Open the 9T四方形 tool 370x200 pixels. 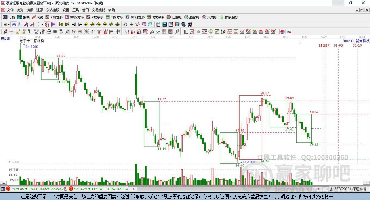(135, 17)
